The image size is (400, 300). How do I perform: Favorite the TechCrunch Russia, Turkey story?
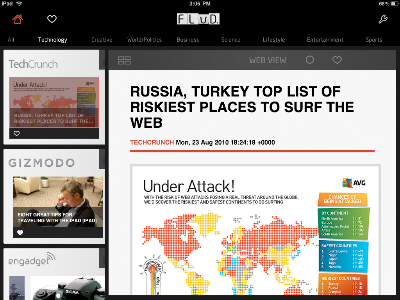click(16, 134)
